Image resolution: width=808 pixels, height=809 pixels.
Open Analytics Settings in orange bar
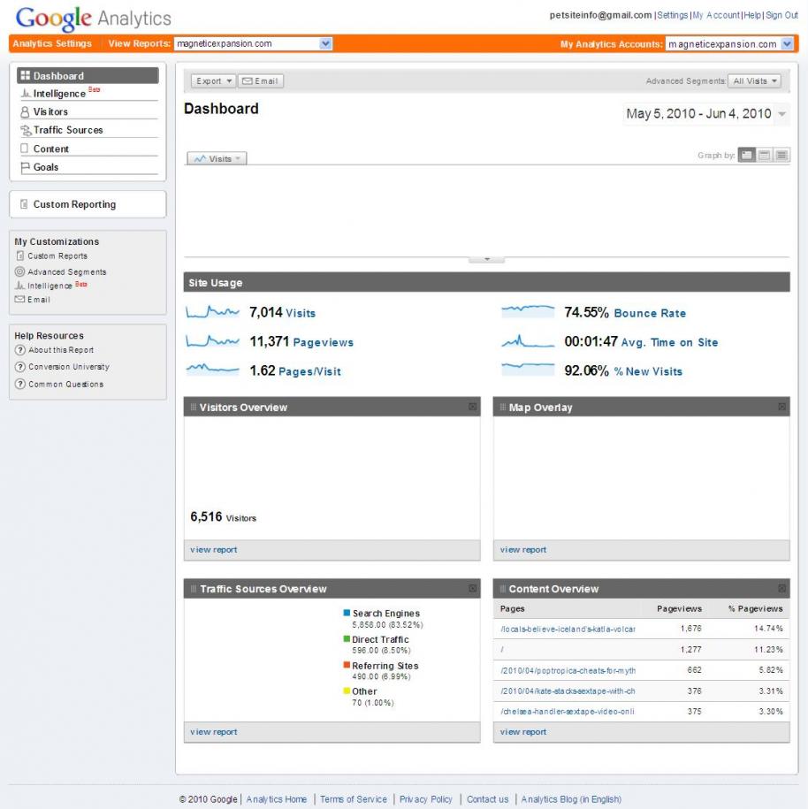[x=52, y=43]
